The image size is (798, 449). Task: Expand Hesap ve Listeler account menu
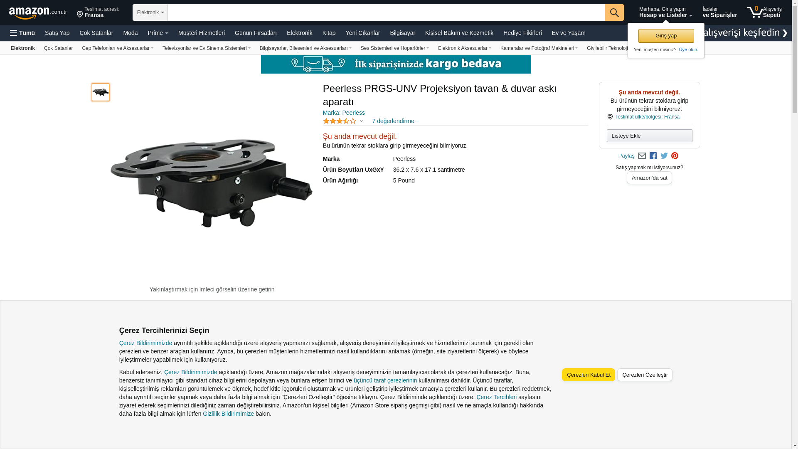[665, 12]
